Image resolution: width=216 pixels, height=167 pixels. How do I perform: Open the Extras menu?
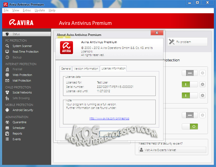tap(27, 10)
